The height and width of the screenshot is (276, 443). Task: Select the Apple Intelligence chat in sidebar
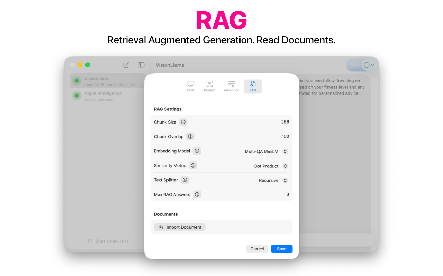click(108, 96)
